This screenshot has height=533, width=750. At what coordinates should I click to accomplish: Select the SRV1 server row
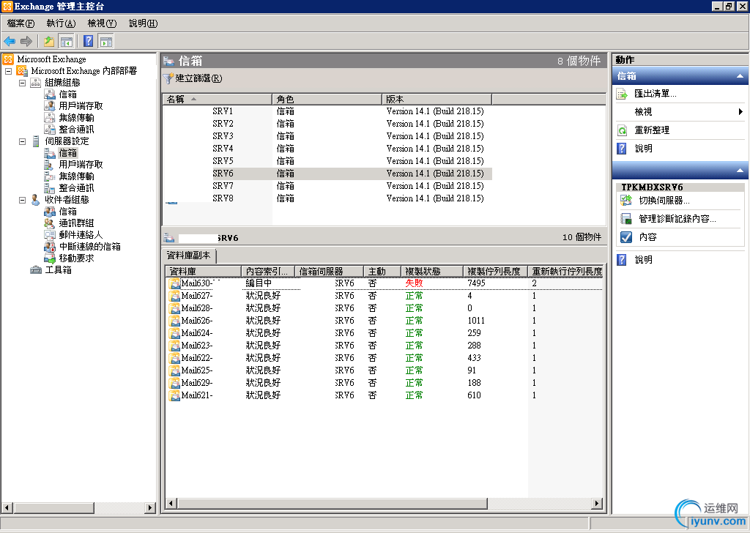tap(327, 111)
